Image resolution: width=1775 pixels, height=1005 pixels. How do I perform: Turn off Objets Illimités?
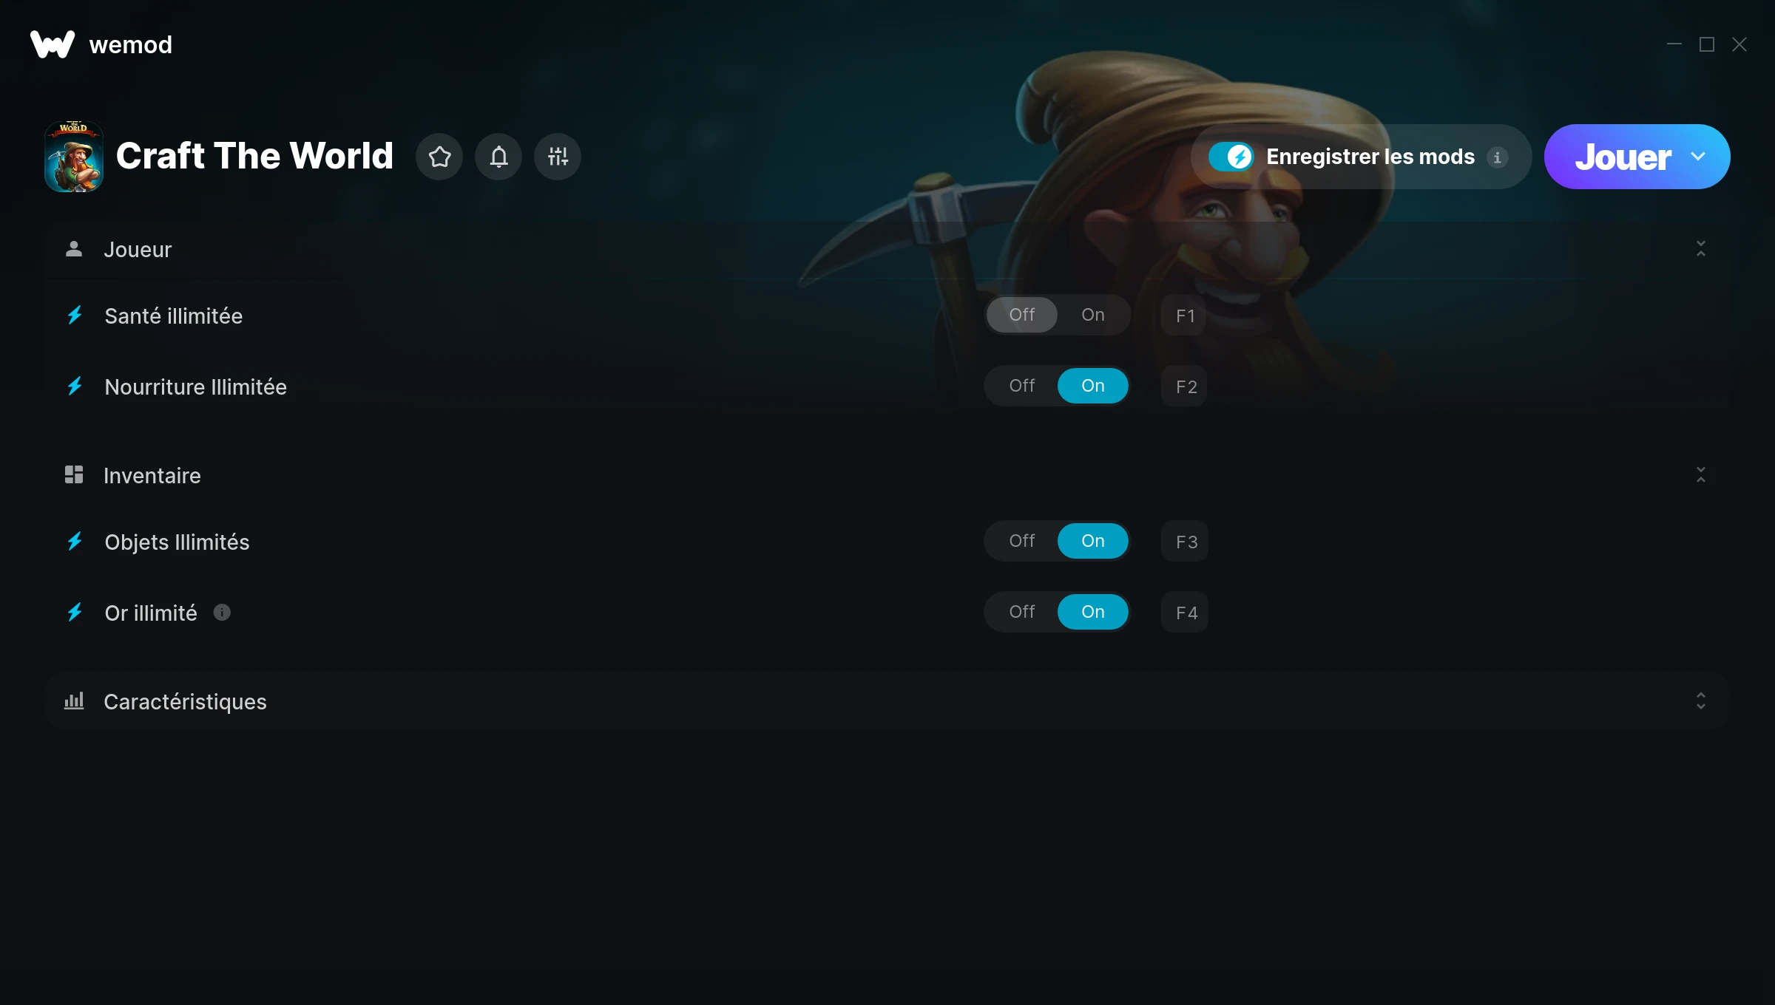tap(1022, 541)
